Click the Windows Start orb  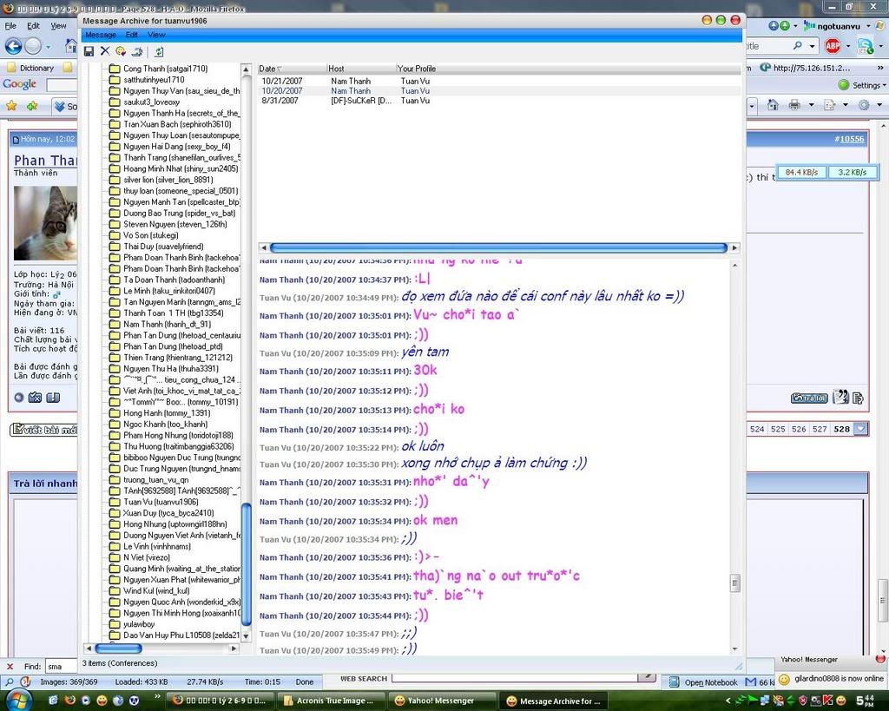click(14, 700)
